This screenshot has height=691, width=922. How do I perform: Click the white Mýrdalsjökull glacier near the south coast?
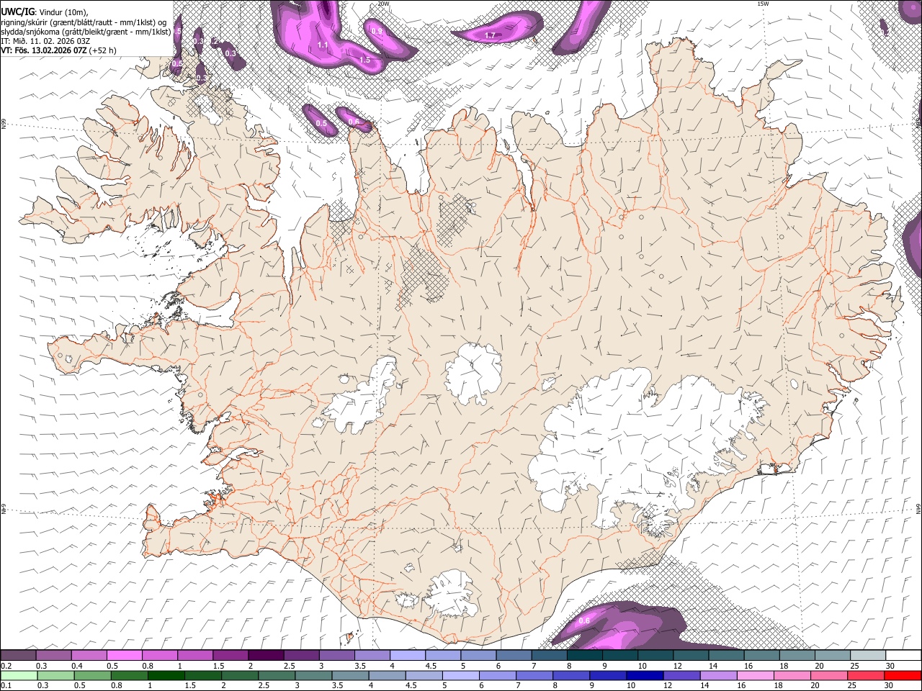pyautogui.click(x=452, y=594)
